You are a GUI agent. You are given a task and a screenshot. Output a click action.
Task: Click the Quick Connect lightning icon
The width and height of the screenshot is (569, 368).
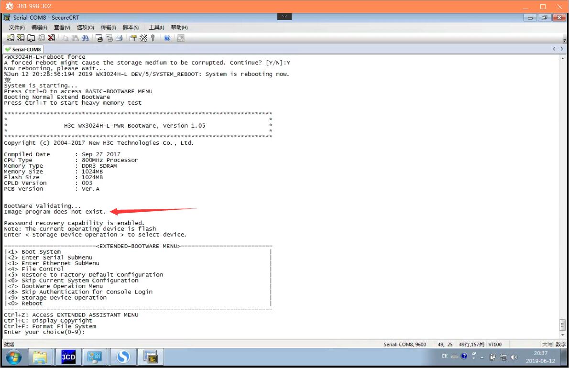tap(21, 38)
